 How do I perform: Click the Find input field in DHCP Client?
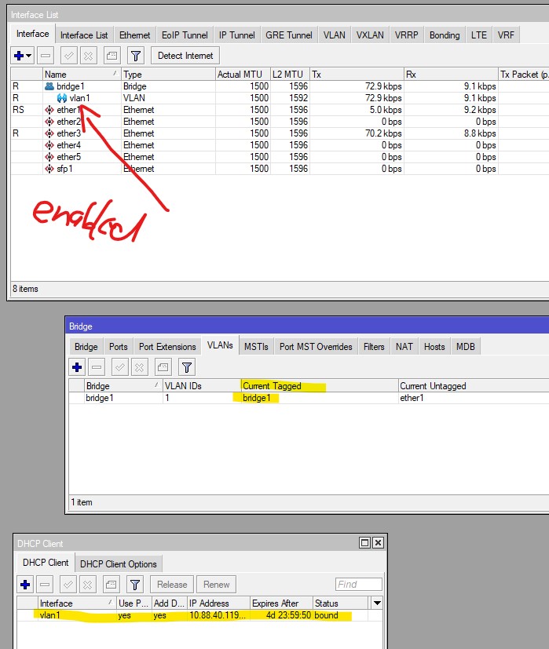click(358, 584)
